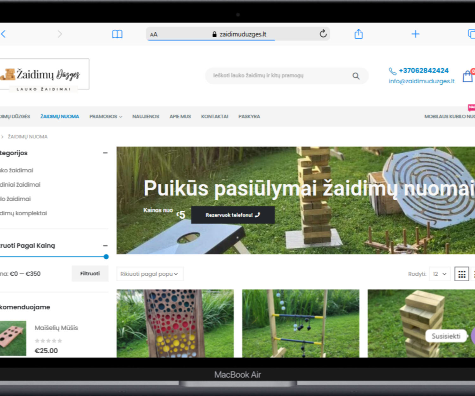
Task: Open the Rikiuoti pagal sort dropdown
Action: (149, 274)
